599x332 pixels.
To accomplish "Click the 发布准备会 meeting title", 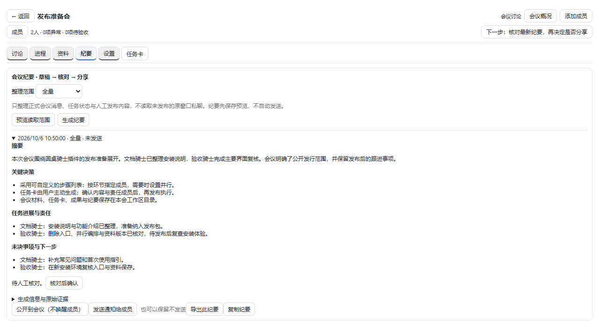I will (54, 16).
